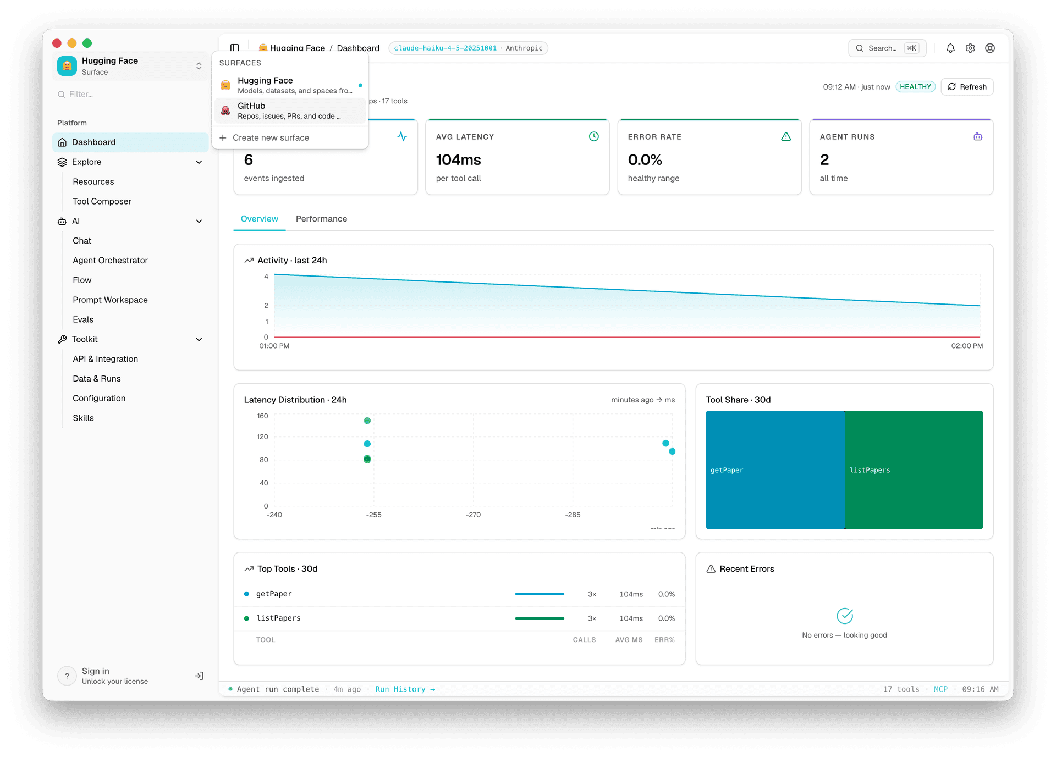Click the Hugging Face emoji in Surfaces list
The image size is (1056, 757).
(x=226, y=85)
